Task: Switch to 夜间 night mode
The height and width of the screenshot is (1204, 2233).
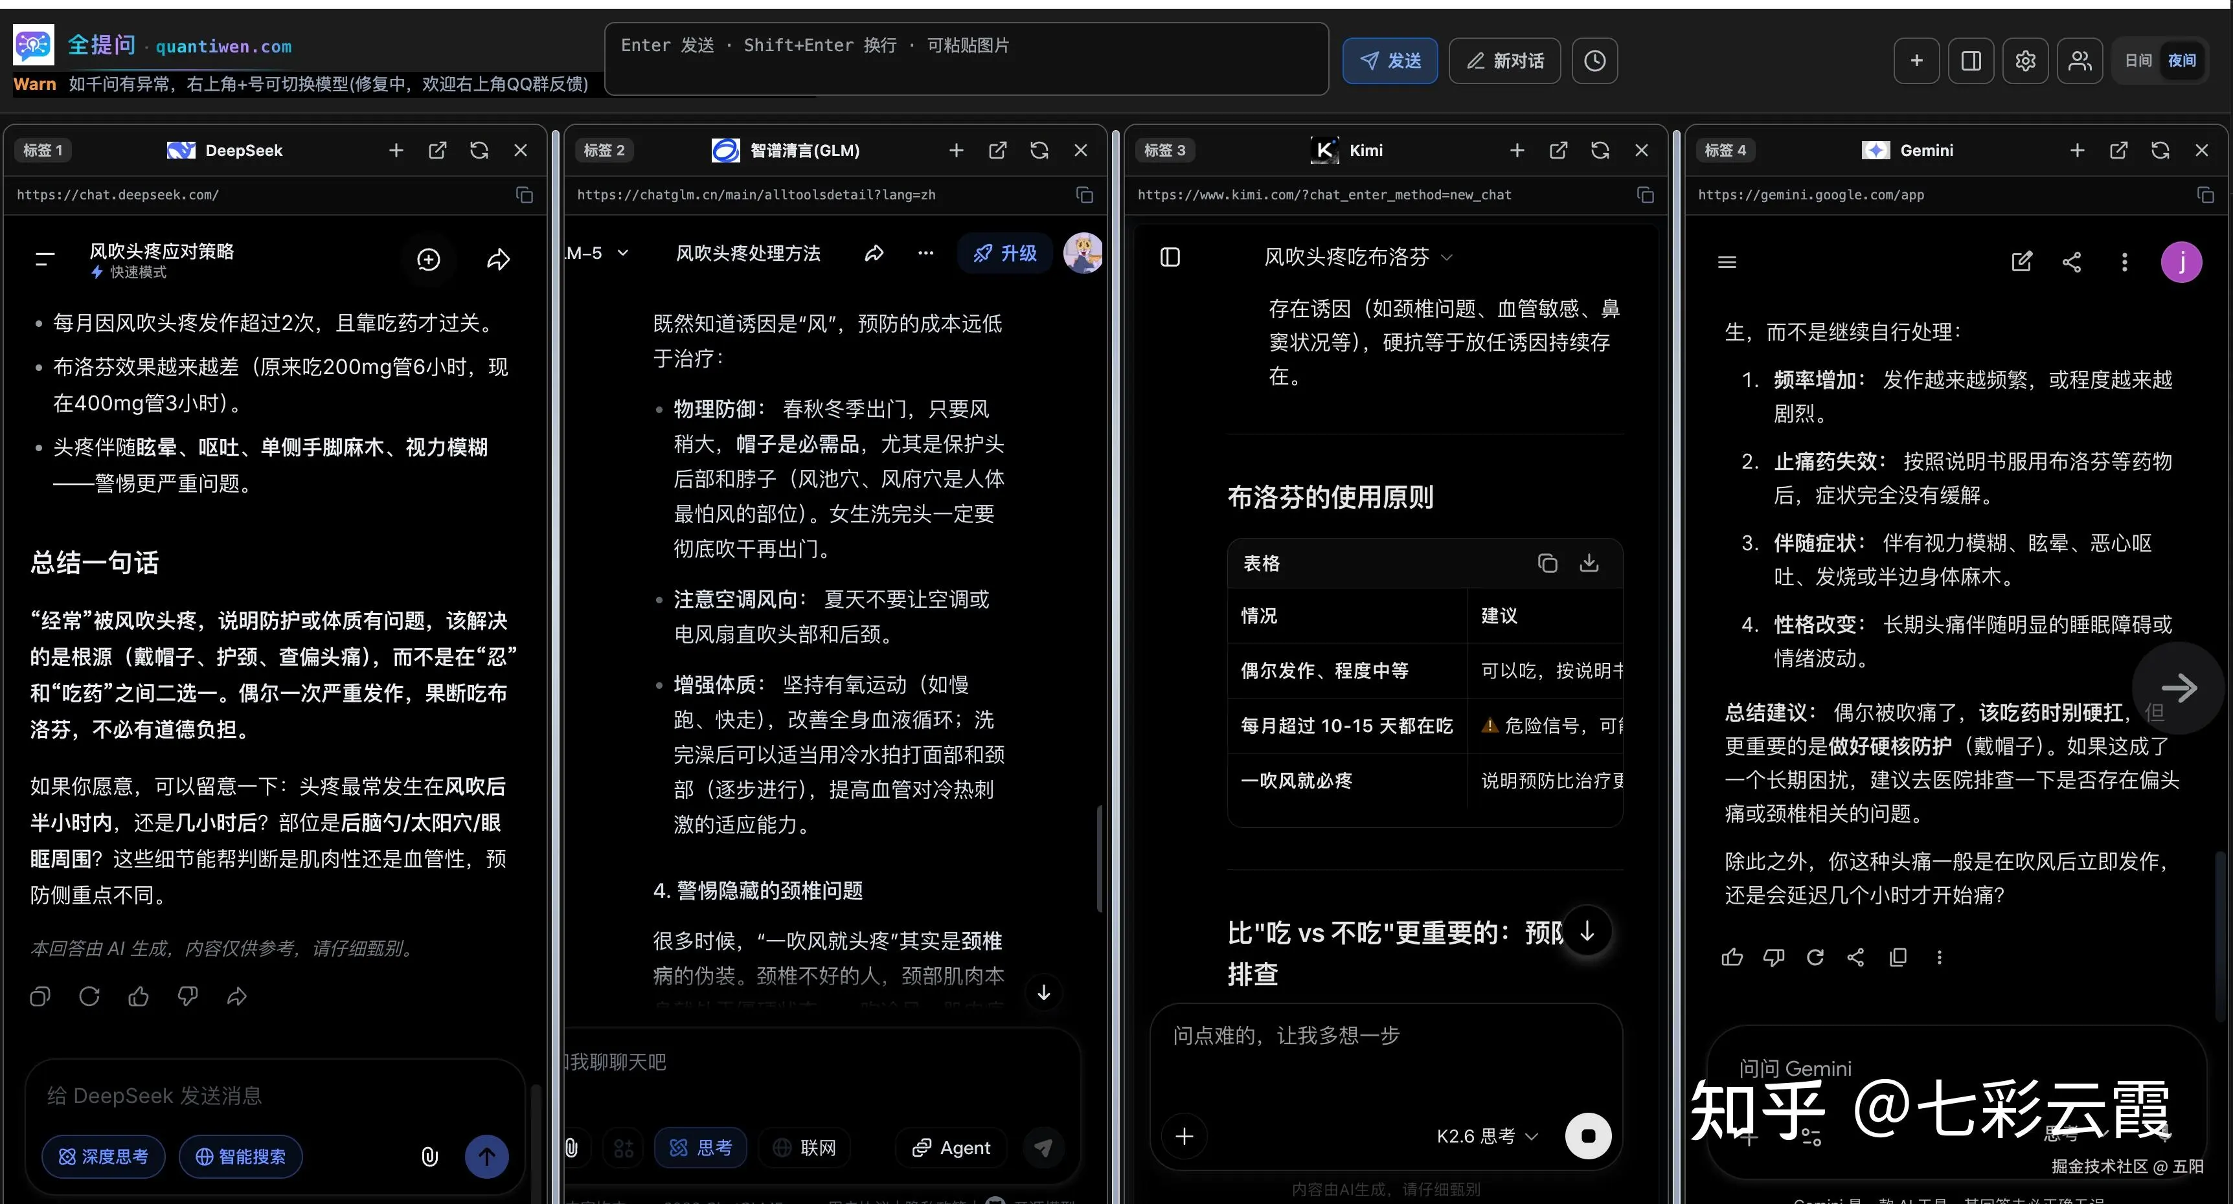Action: (x=2182, y=61)
